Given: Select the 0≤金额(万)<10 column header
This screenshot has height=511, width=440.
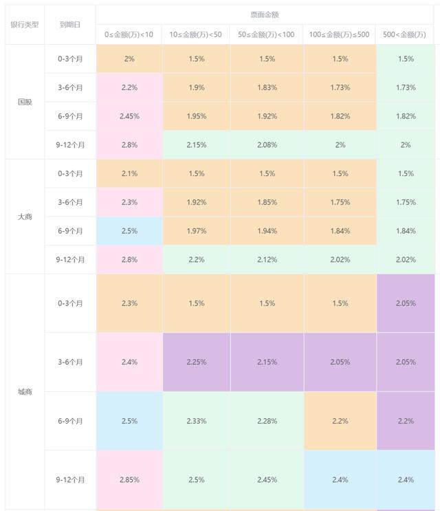Looking at the screenshot, I should (129, 34).
